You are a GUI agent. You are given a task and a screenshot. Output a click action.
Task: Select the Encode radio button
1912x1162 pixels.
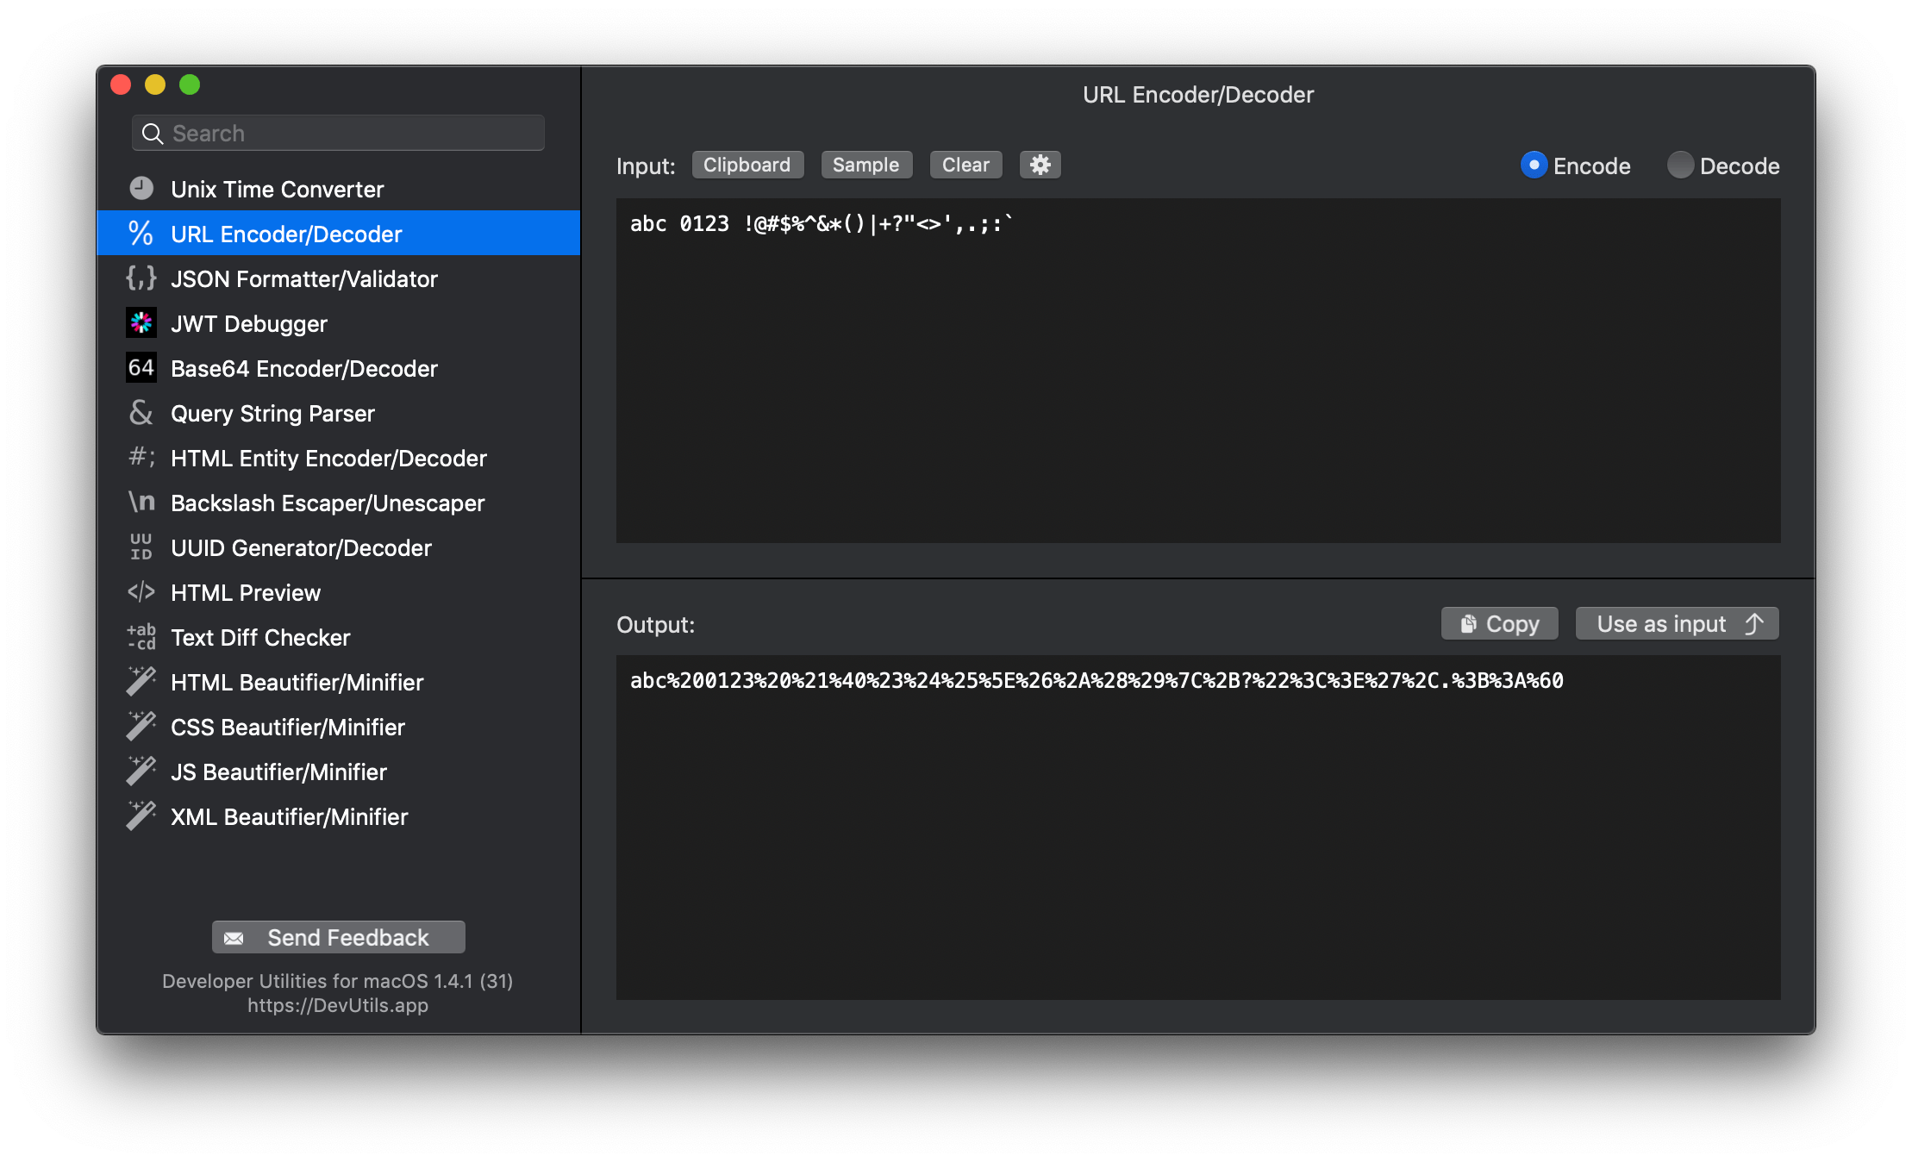tap(1534, 165)
